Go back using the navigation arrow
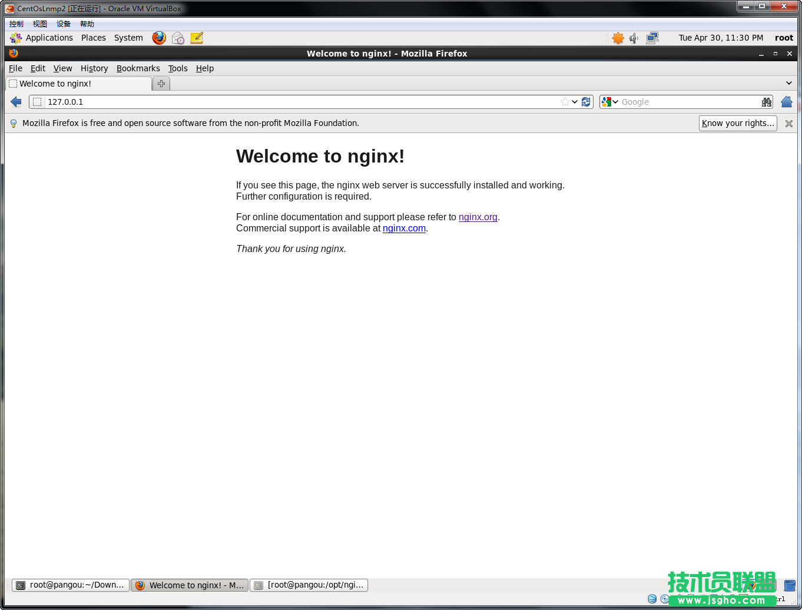 (x=16, y=102)
